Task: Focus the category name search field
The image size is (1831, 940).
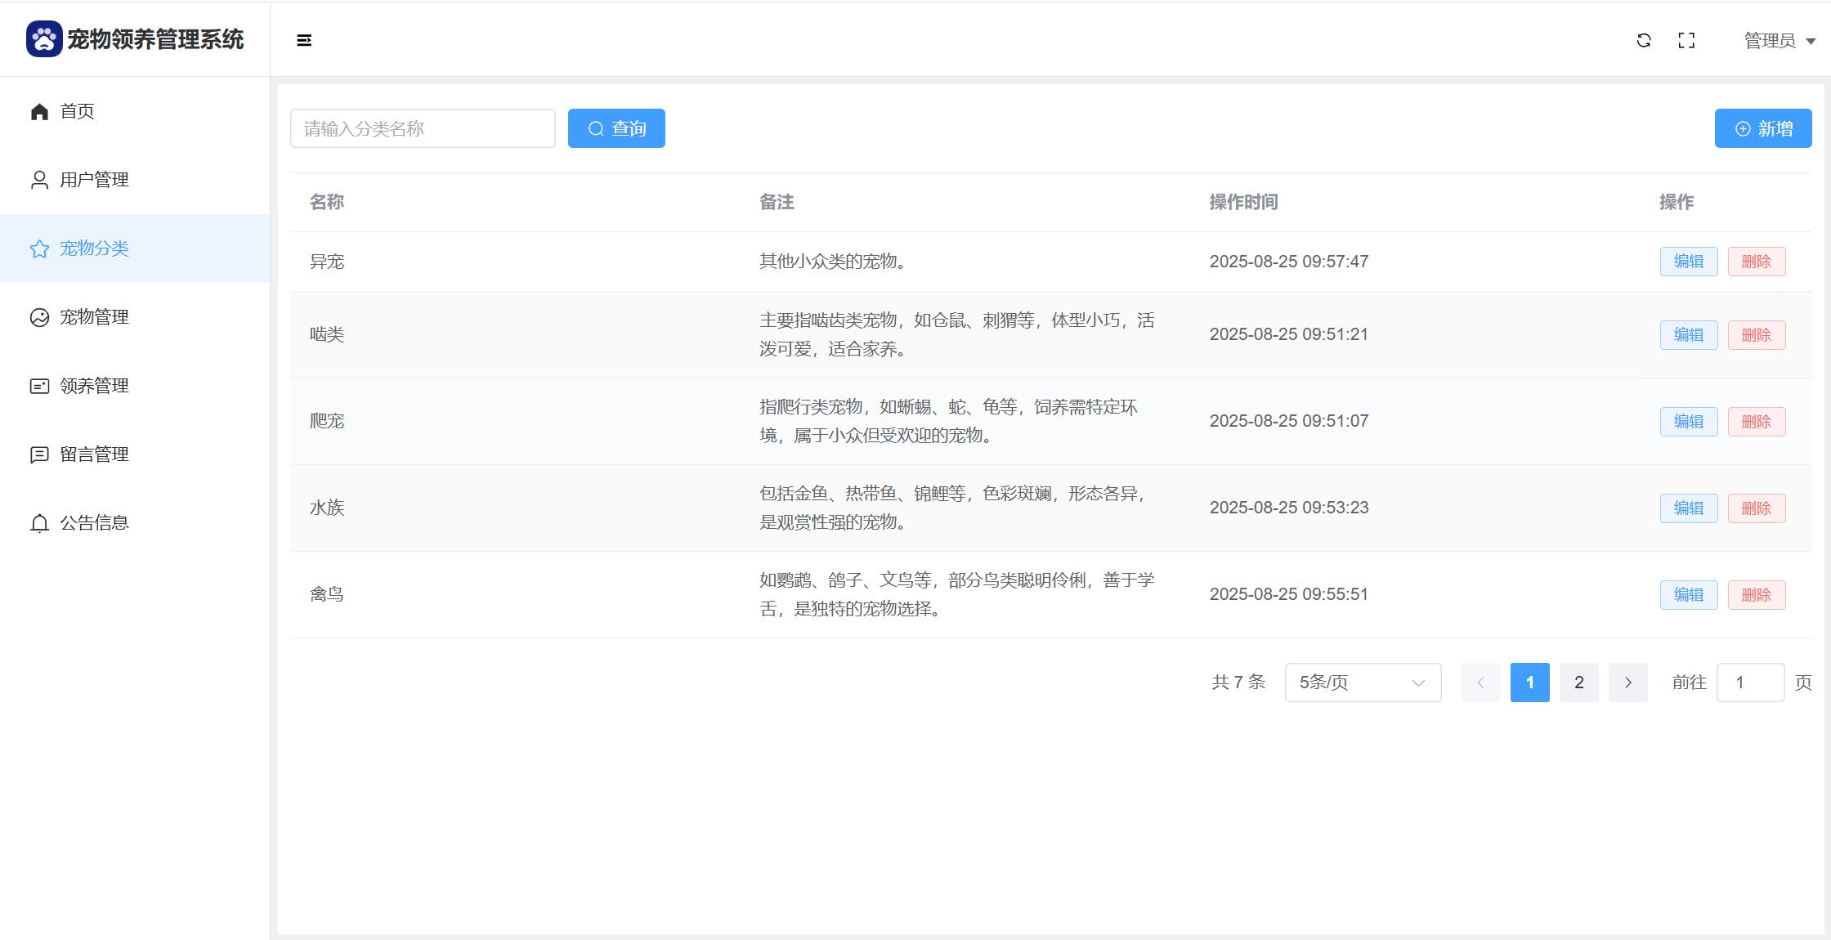Action: pyautogui.click(x=423, y=128)
